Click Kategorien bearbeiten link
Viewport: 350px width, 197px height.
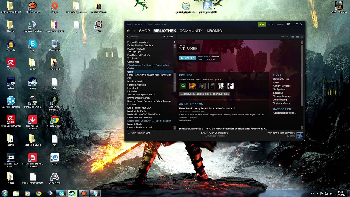285,113
